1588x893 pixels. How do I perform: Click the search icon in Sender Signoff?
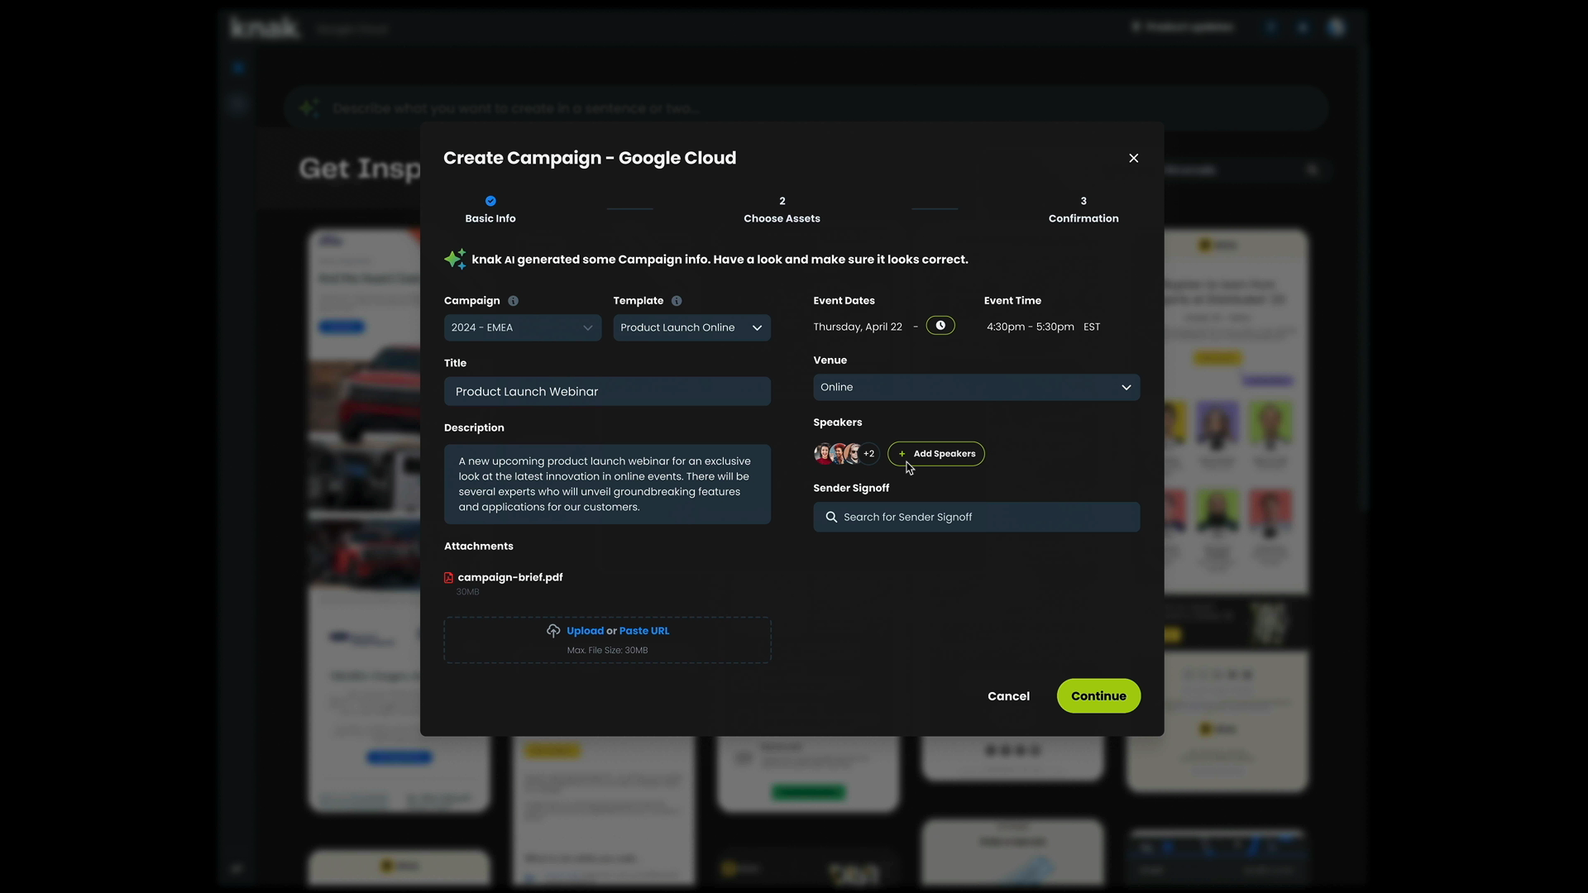(x=831, y=517)
